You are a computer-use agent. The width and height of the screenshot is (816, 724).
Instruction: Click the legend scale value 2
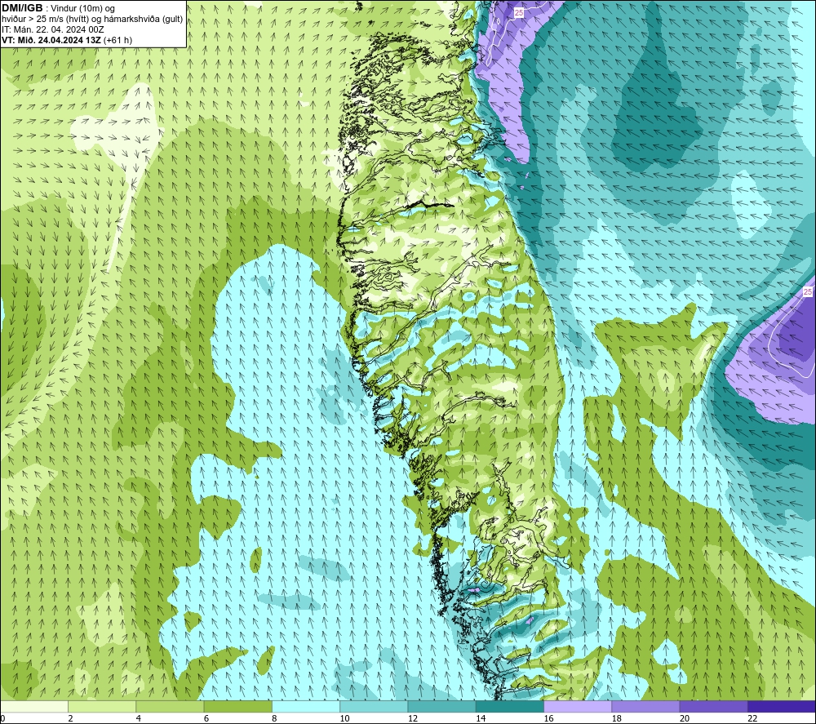(70, 718)
